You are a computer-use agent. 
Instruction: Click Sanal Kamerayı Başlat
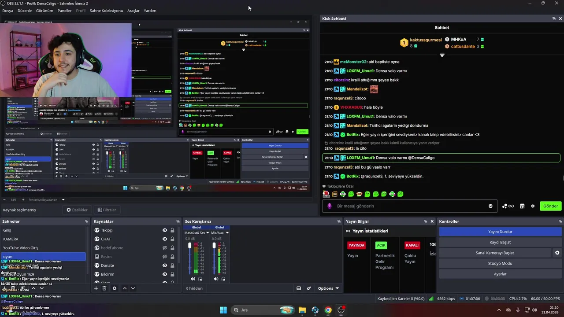coord(495,253)
